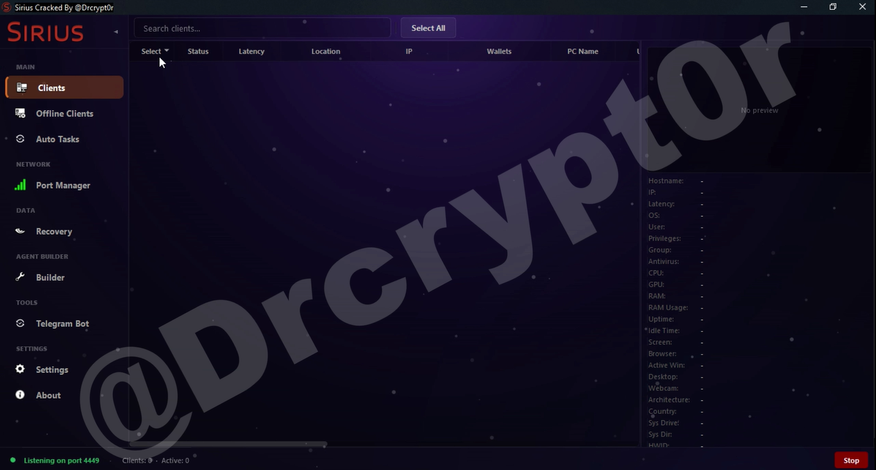The image size is (876, 470).
Task: Open the Clients page icon
Action: click(x=22, y=88)
